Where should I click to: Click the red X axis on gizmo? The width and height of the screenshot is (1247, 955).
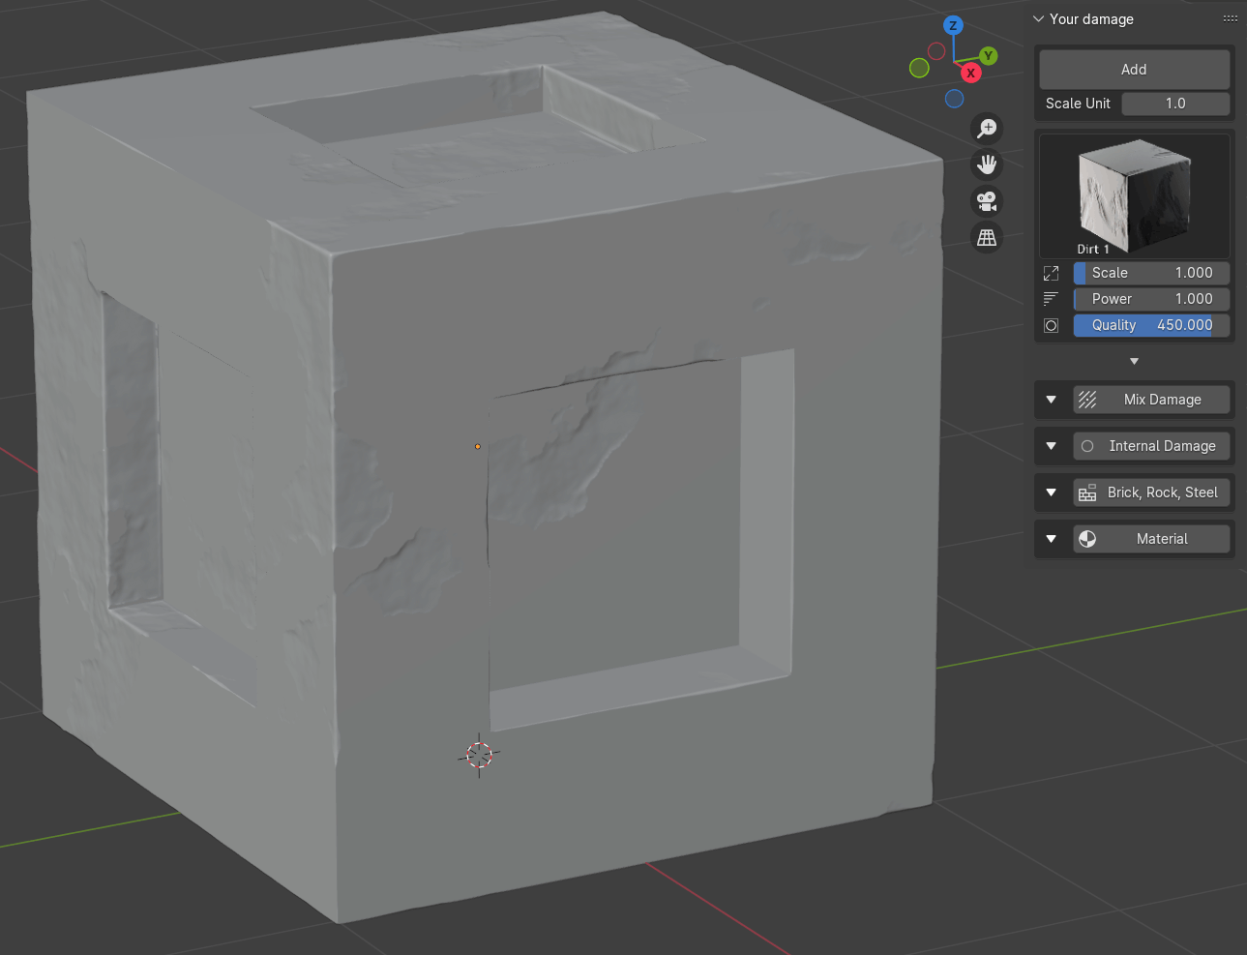point(970,74)
